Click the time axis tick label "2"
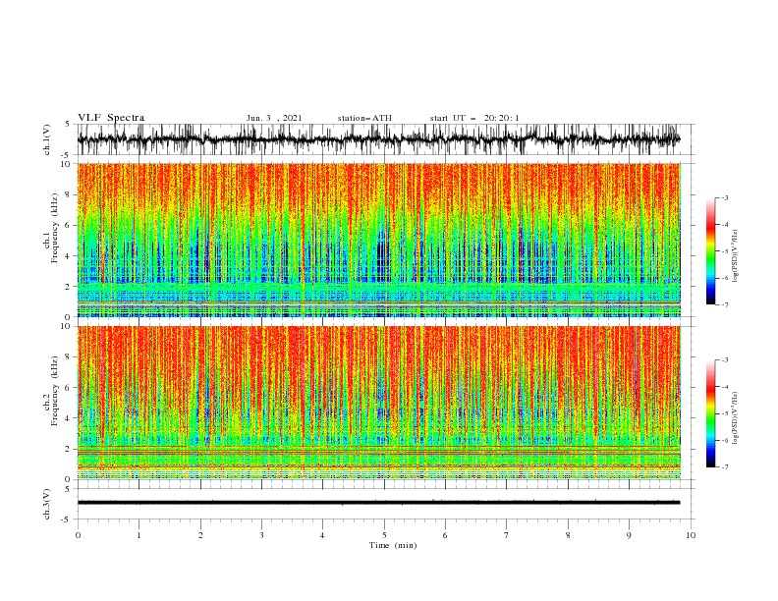 point(200,535)
